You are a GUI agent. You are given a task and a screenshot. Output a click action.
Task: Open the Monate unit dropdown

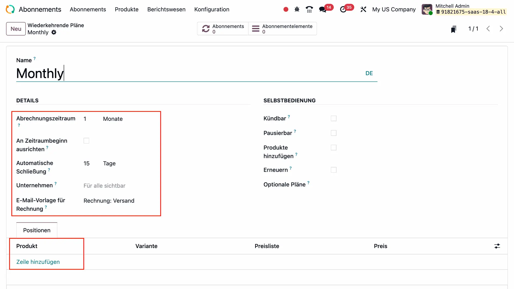[x=113, y=119]
